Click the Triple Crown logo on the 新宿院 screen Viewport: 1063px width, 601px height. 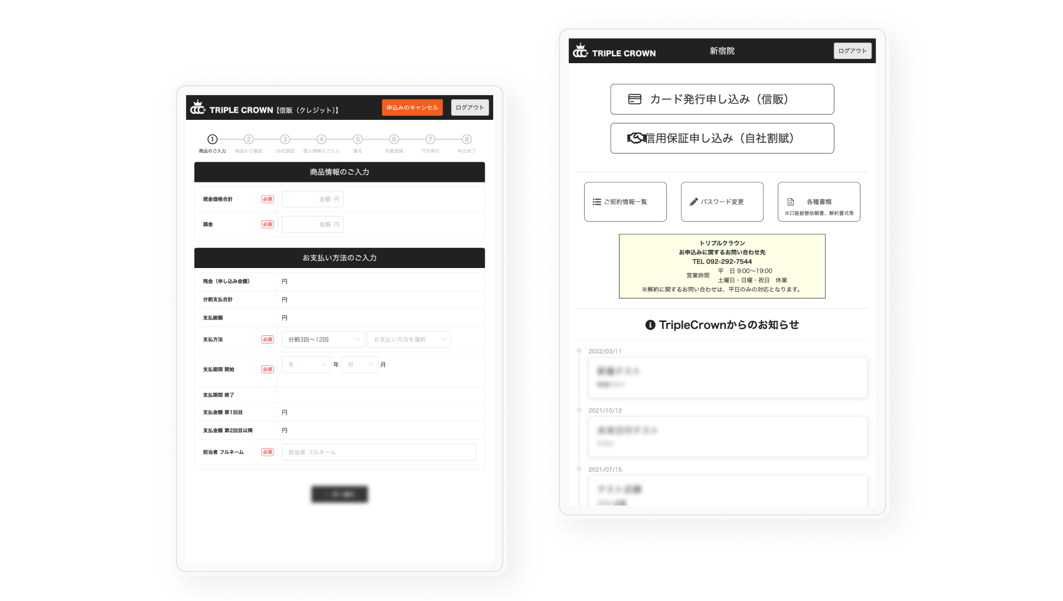pos(614,52)
